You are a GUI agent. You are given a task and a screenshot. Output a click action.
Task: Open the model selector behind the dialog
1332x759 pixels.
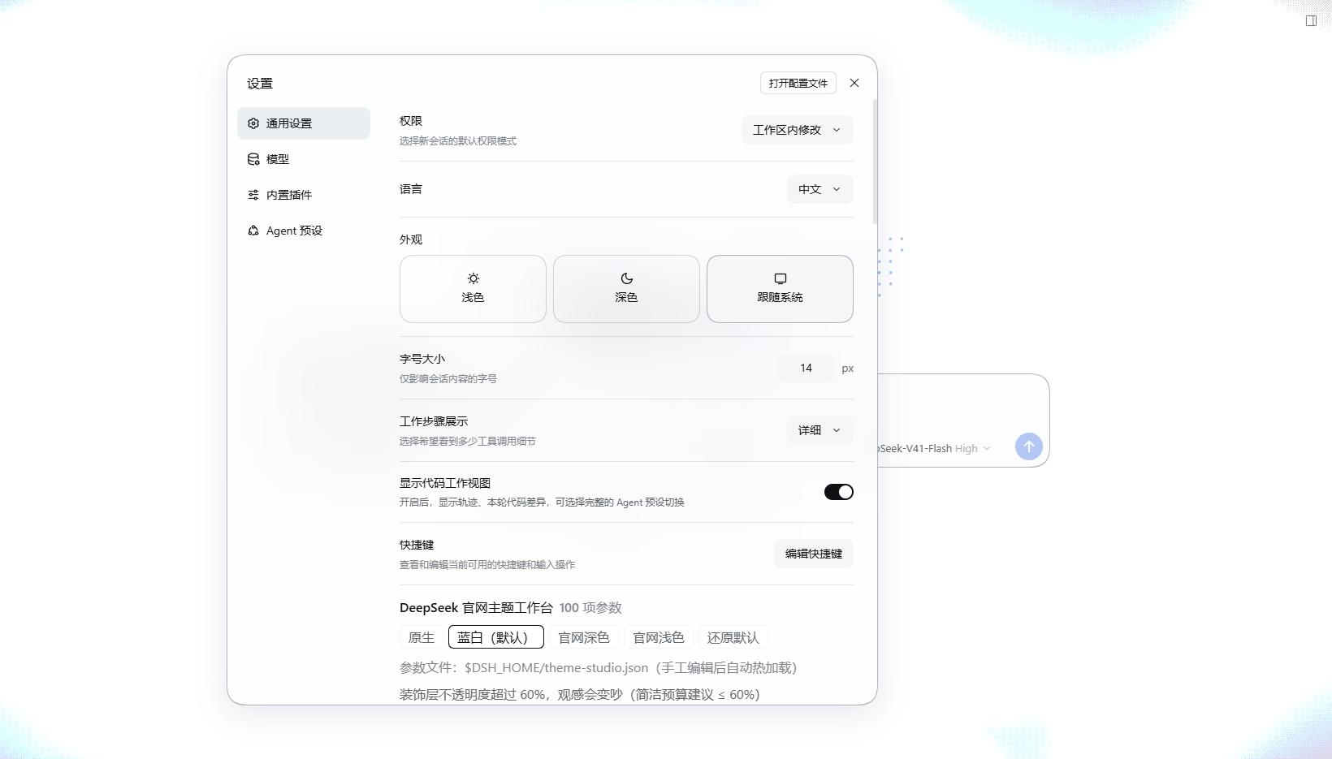(934, 448)
